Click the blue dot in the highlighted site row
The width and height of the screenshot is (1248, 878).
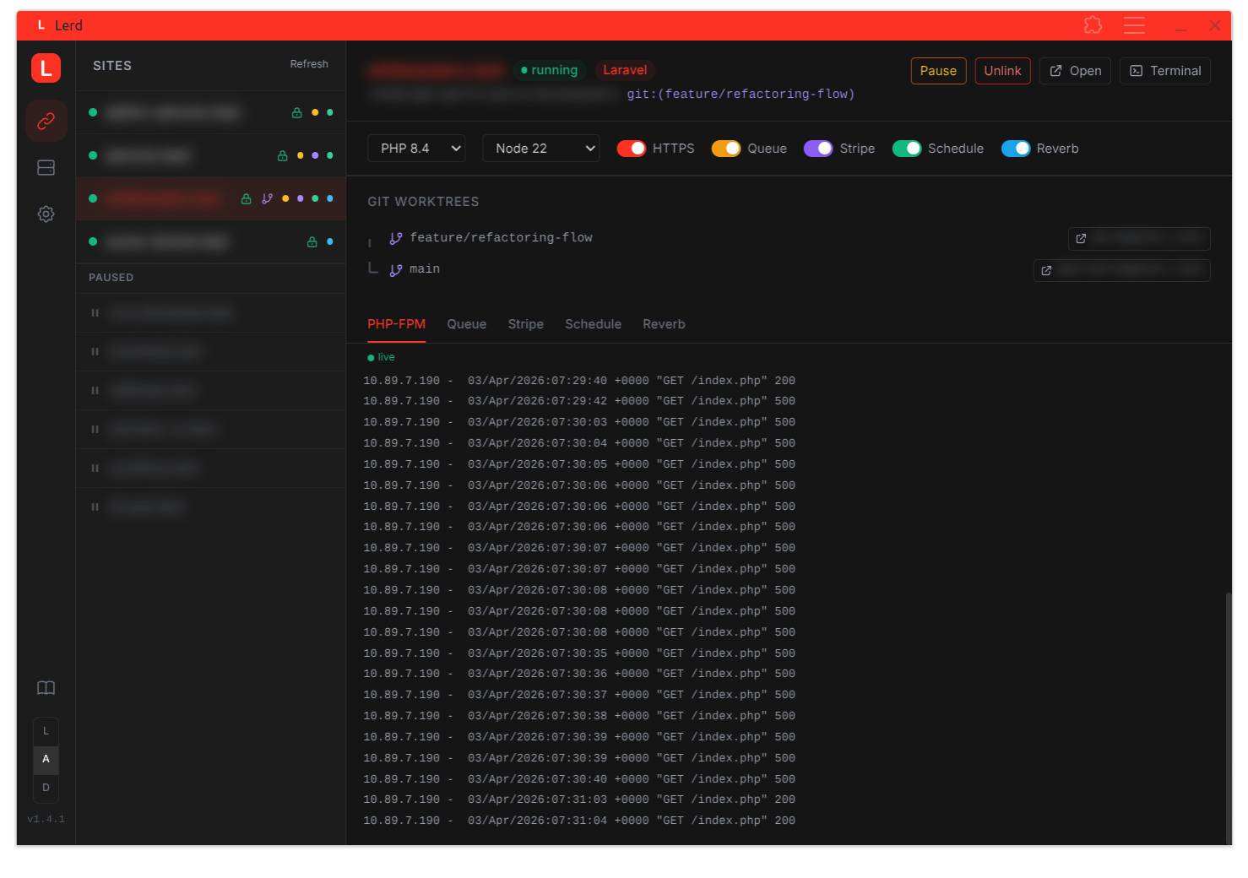tap(329, 198)
